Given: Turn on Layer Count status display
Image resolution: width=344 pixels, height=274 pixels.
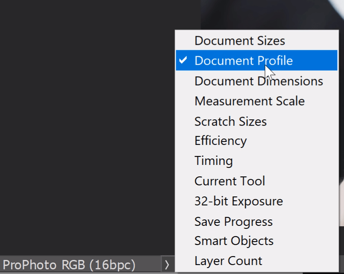Looking at the screenshot, I should pos(228,261).
